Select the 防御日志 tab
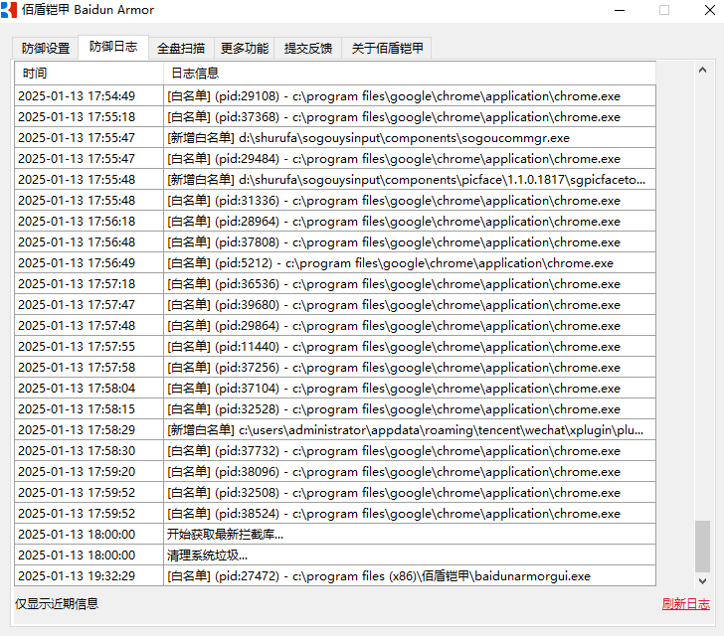 pyautogui.click(x=113, y=48)
